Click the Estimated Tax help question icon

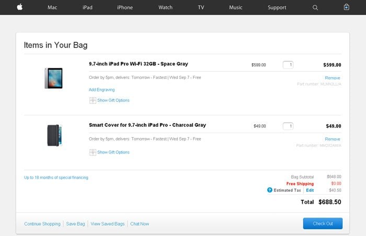270,191
